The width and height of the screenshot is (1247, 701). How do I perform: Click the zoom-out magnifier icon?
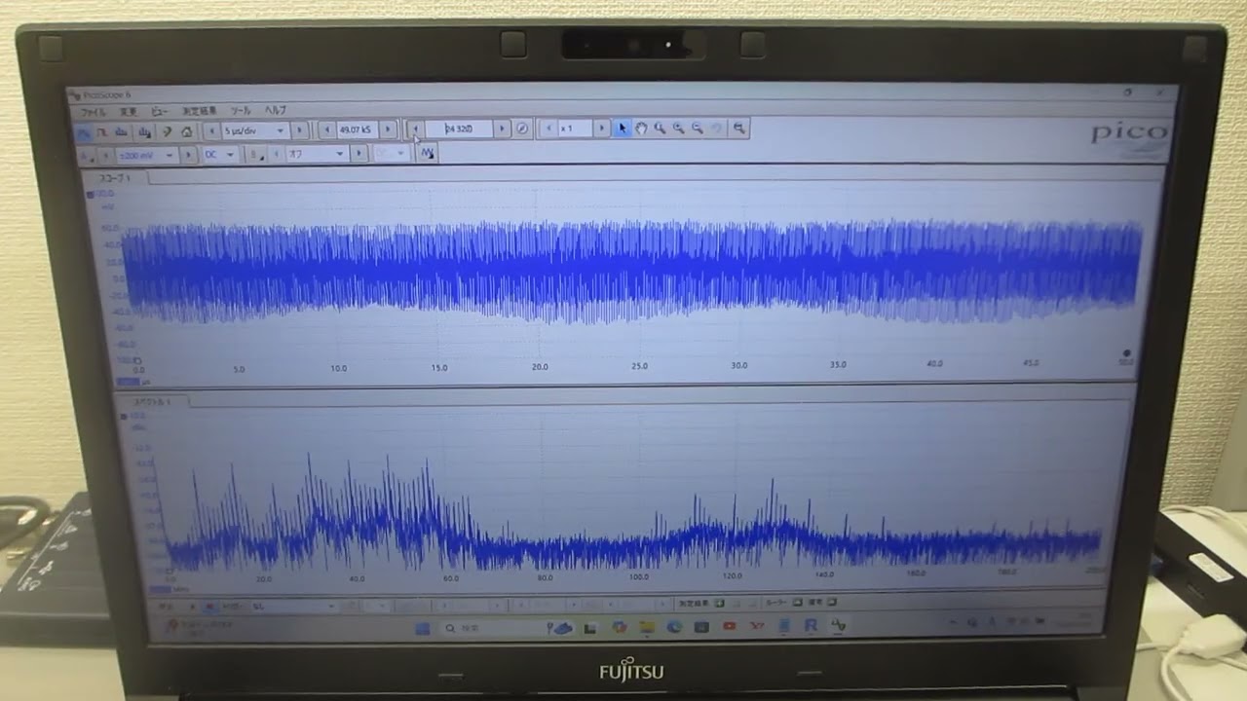698,129
